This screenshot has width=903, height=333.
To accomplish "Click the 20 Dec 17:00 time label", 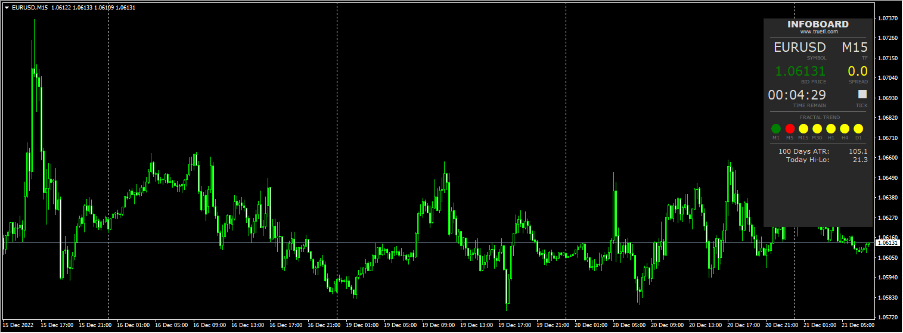I will 744,325.
